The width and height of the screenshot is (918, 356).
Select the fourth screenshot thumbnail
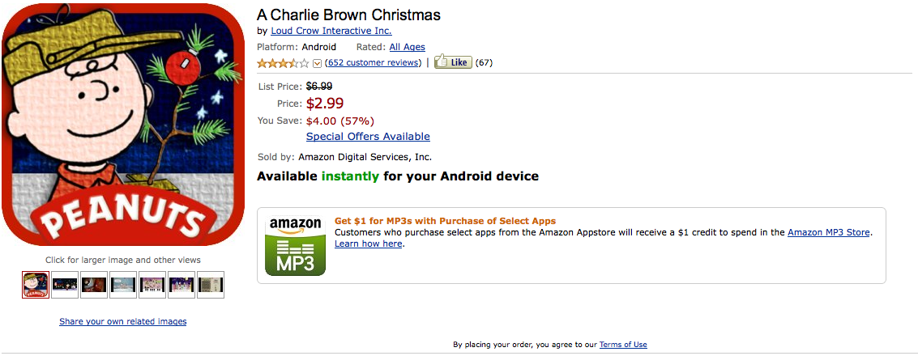123,285
